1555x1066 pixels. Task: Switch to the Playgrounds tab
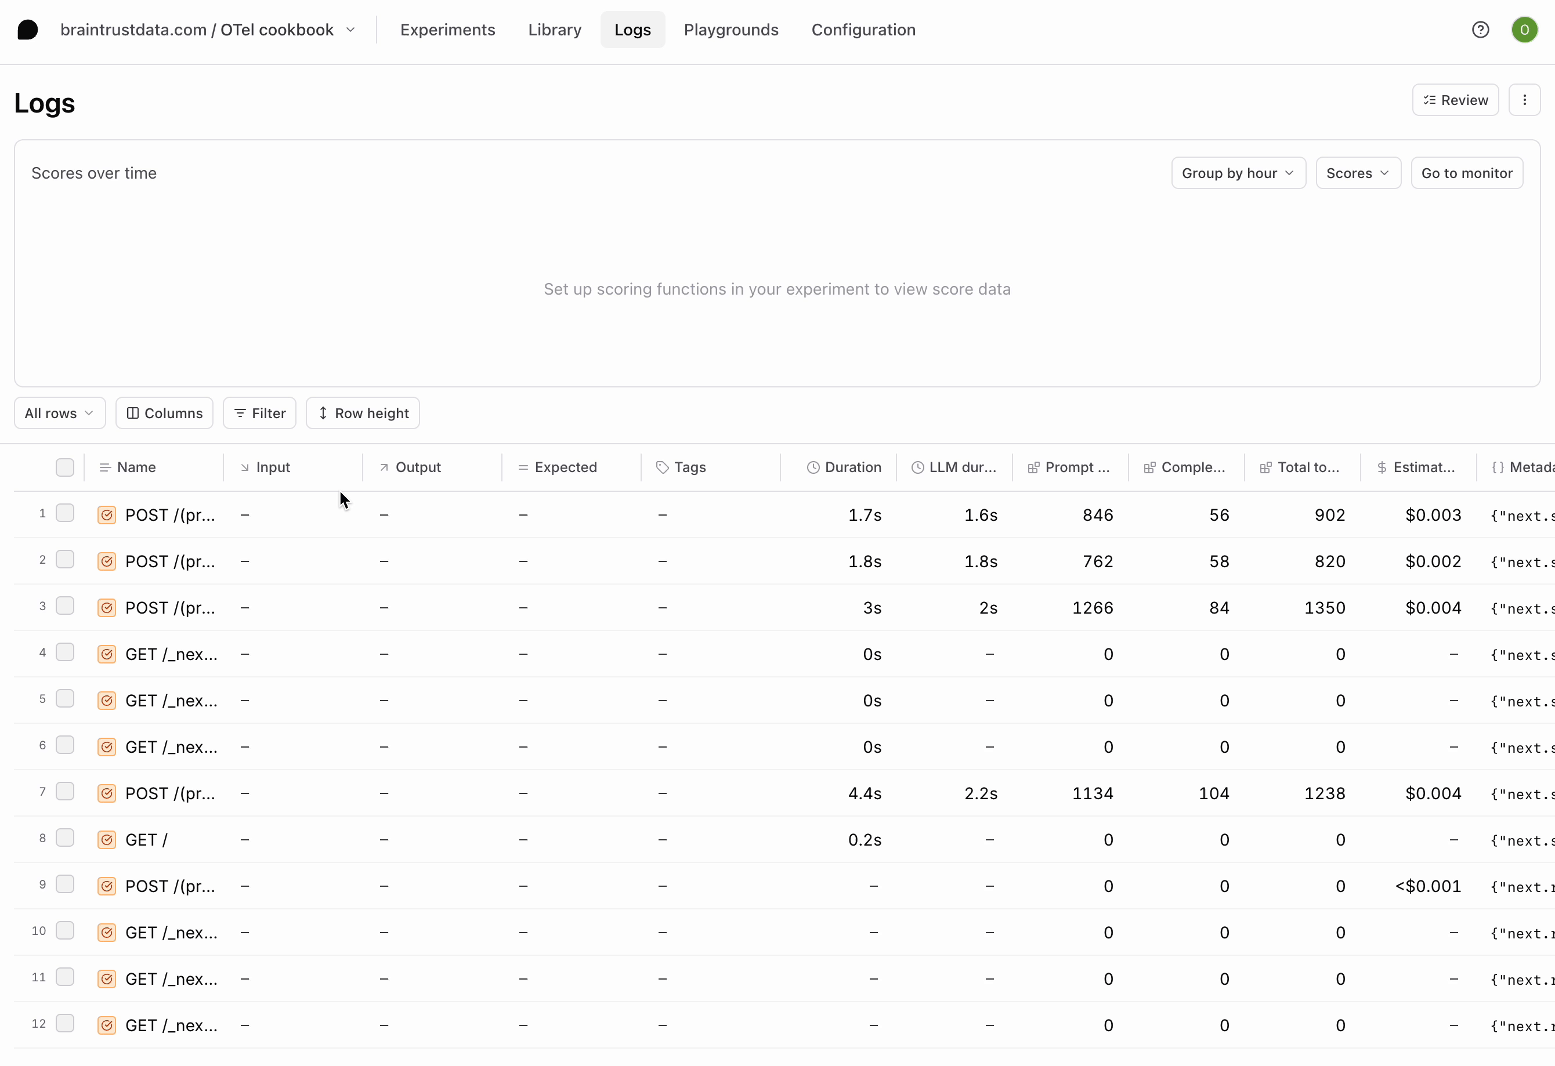click(x=731, y=30)
